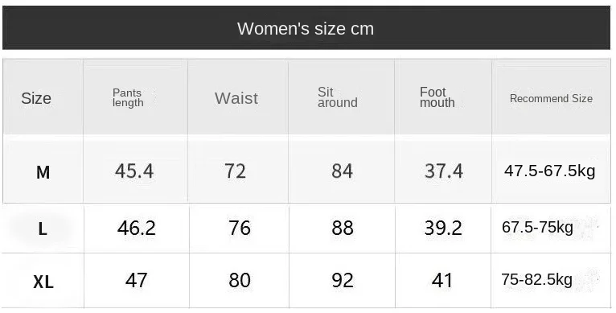Click the Women's size cm header banner
This screenshot has height=313, width=616.
(306, 28)
